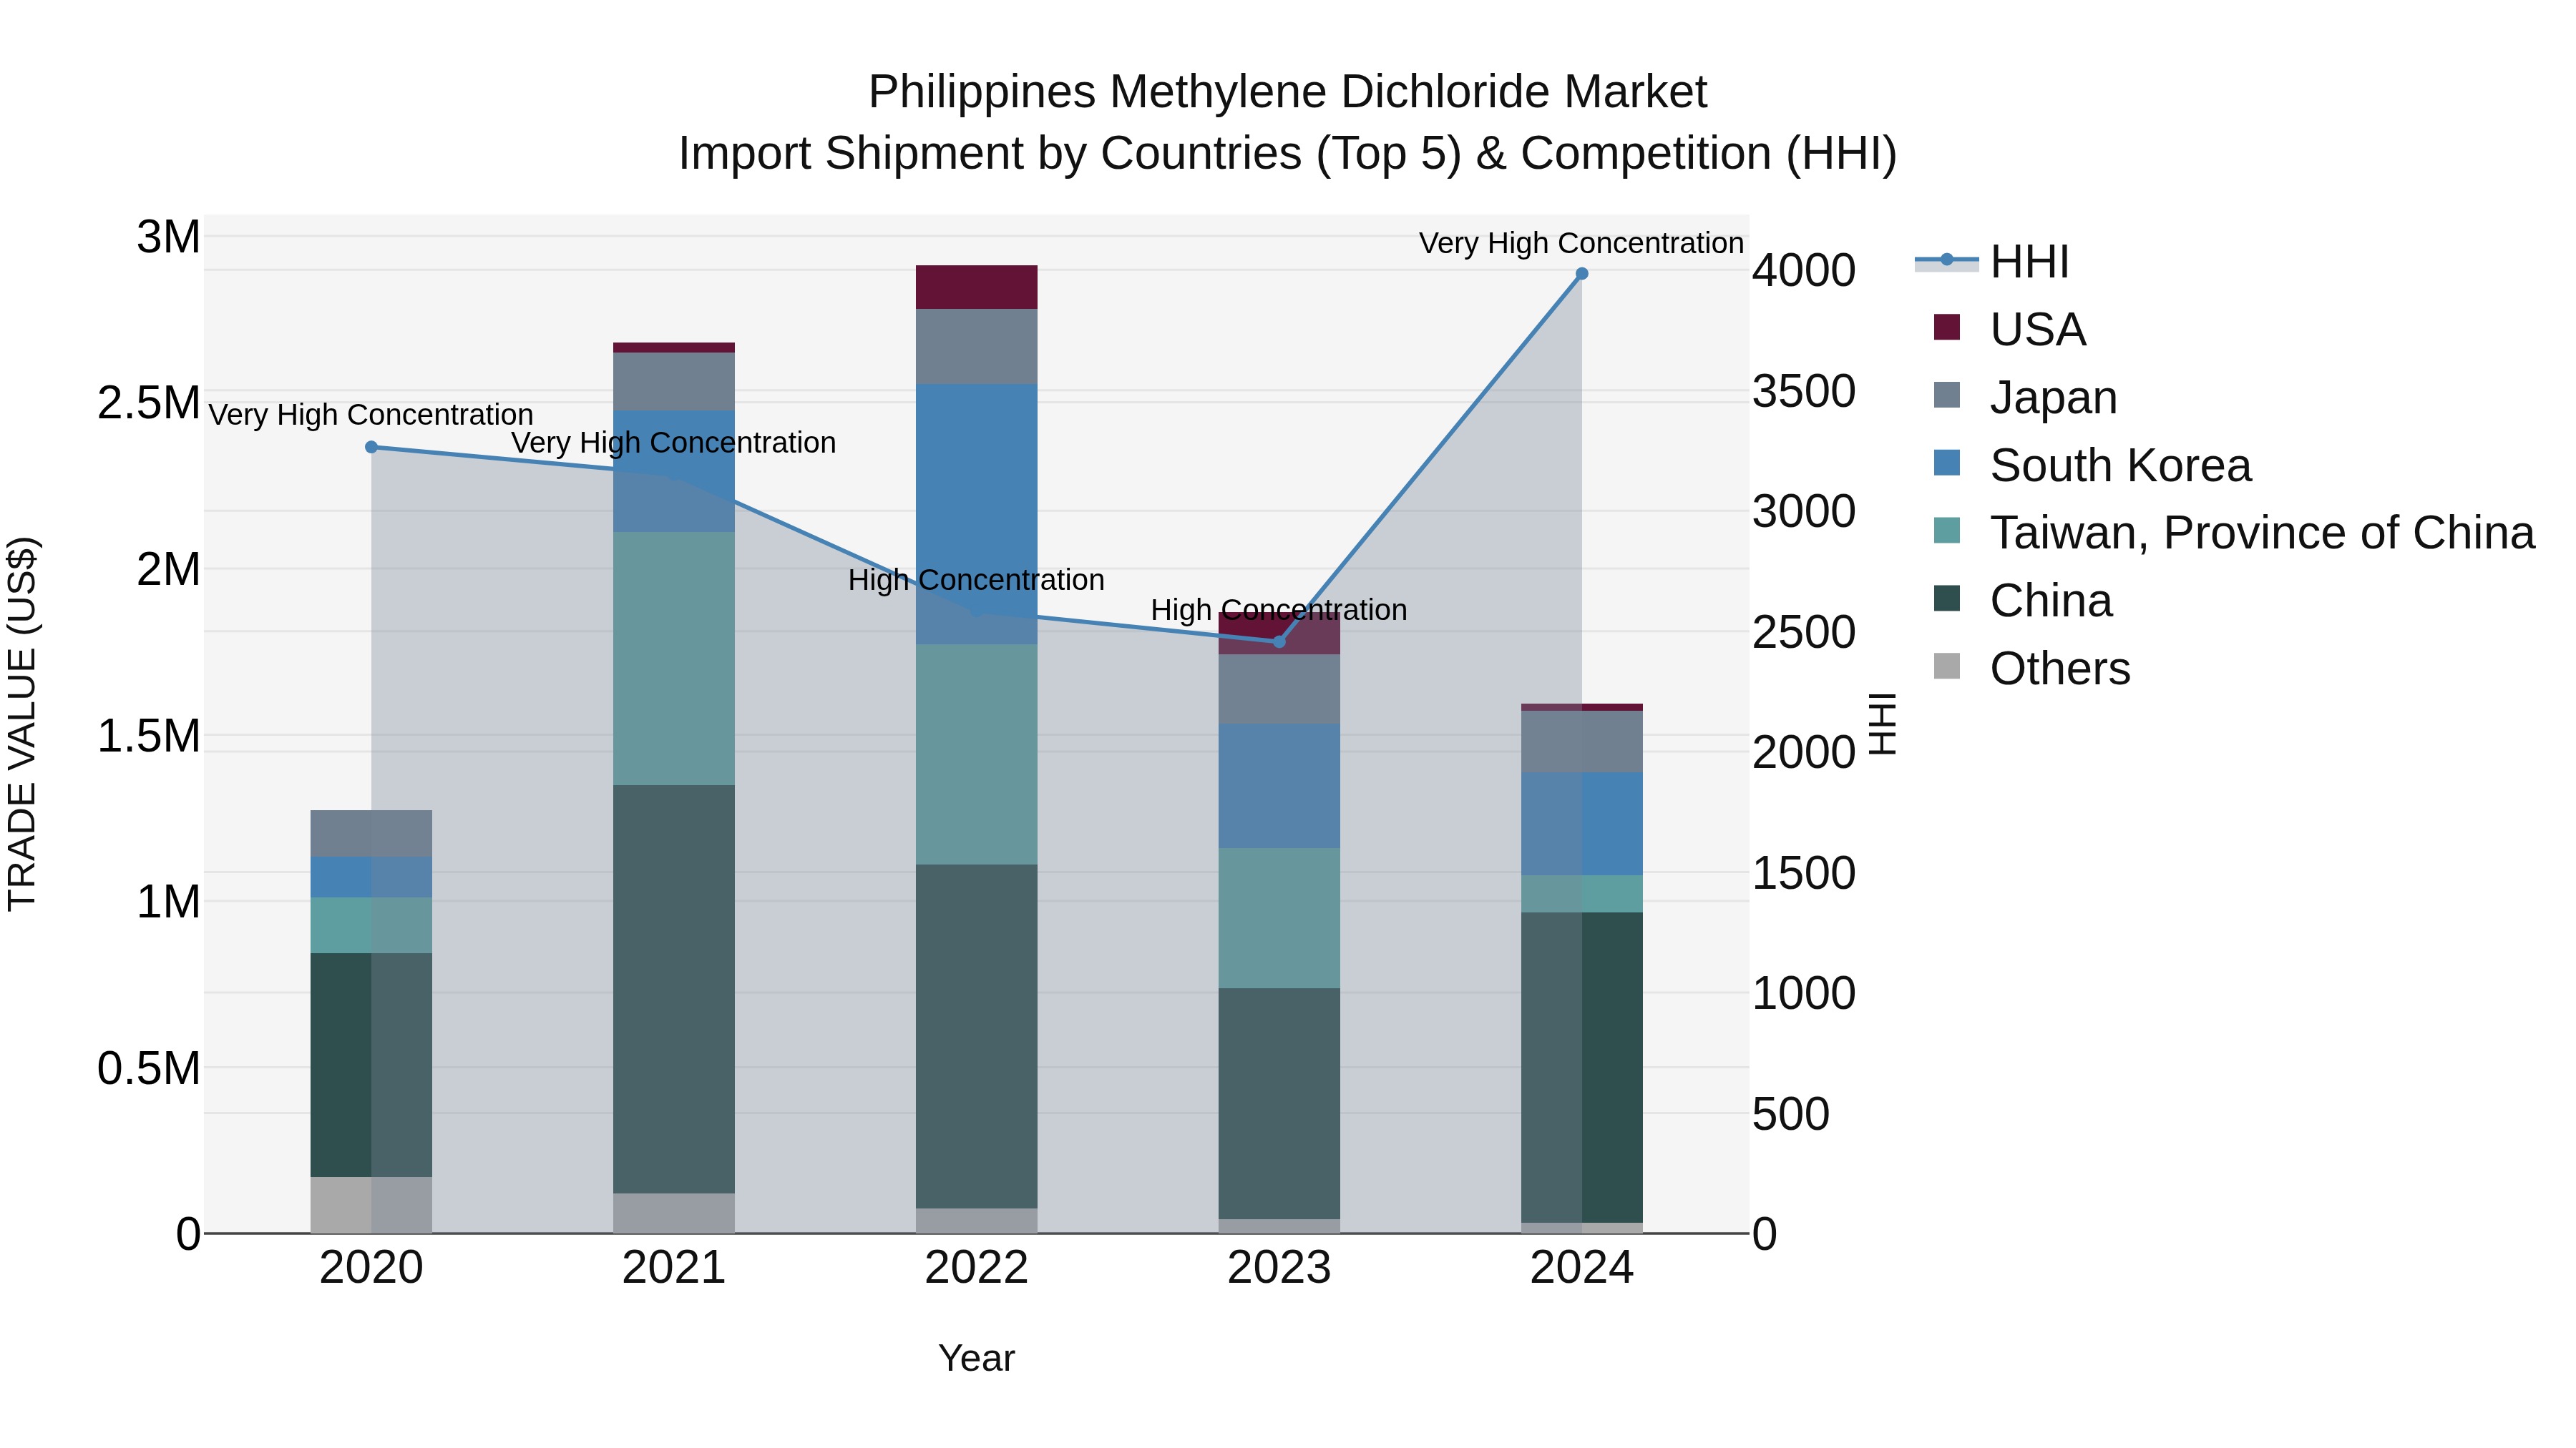Click the HHI marker for 2024
The height and width of the screenshot is (1448, 2576).
[x=1582, y=273]
